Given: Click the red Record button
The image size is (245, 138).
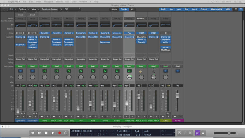Looking at the screenshot, I should [x=59, y=133].
